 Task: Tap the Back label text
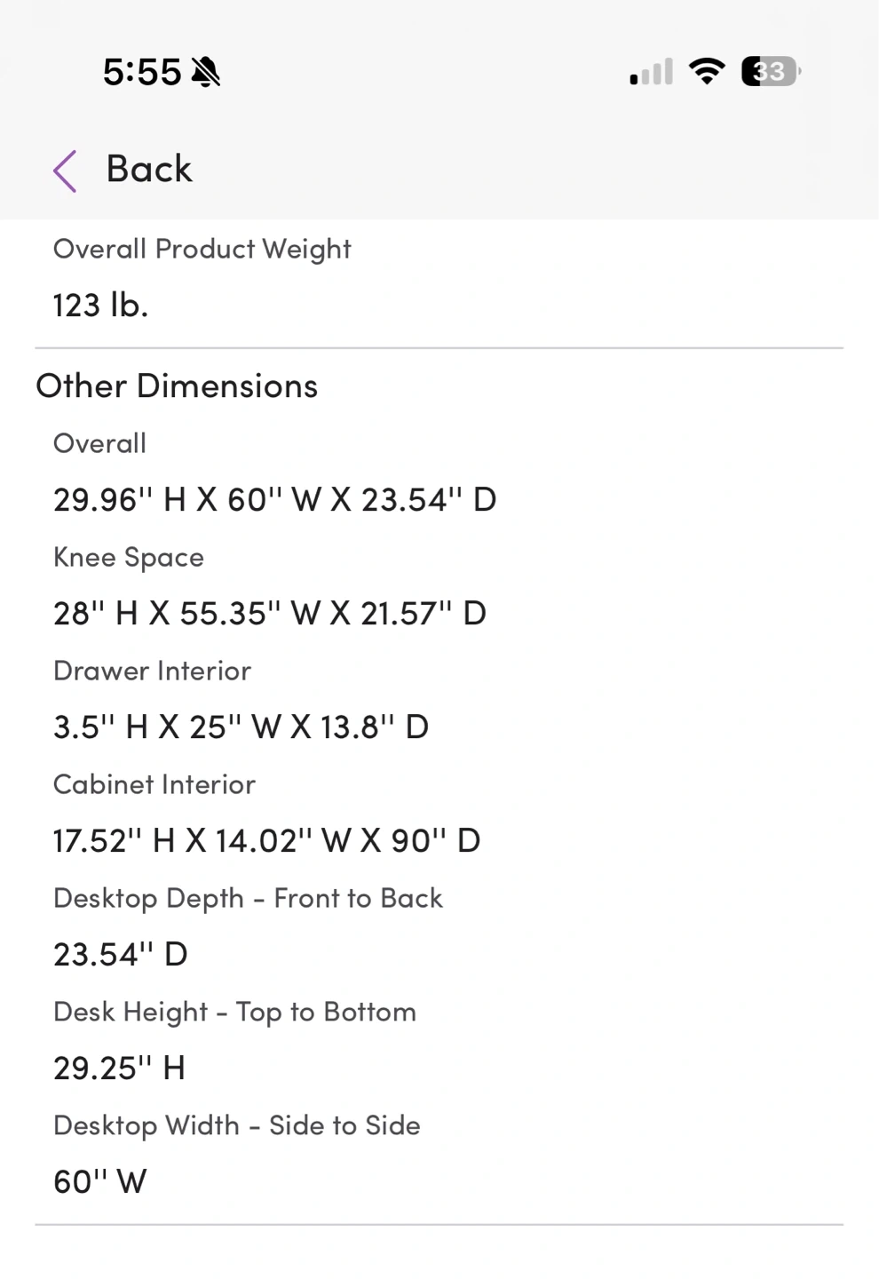(x=149, y=169)
